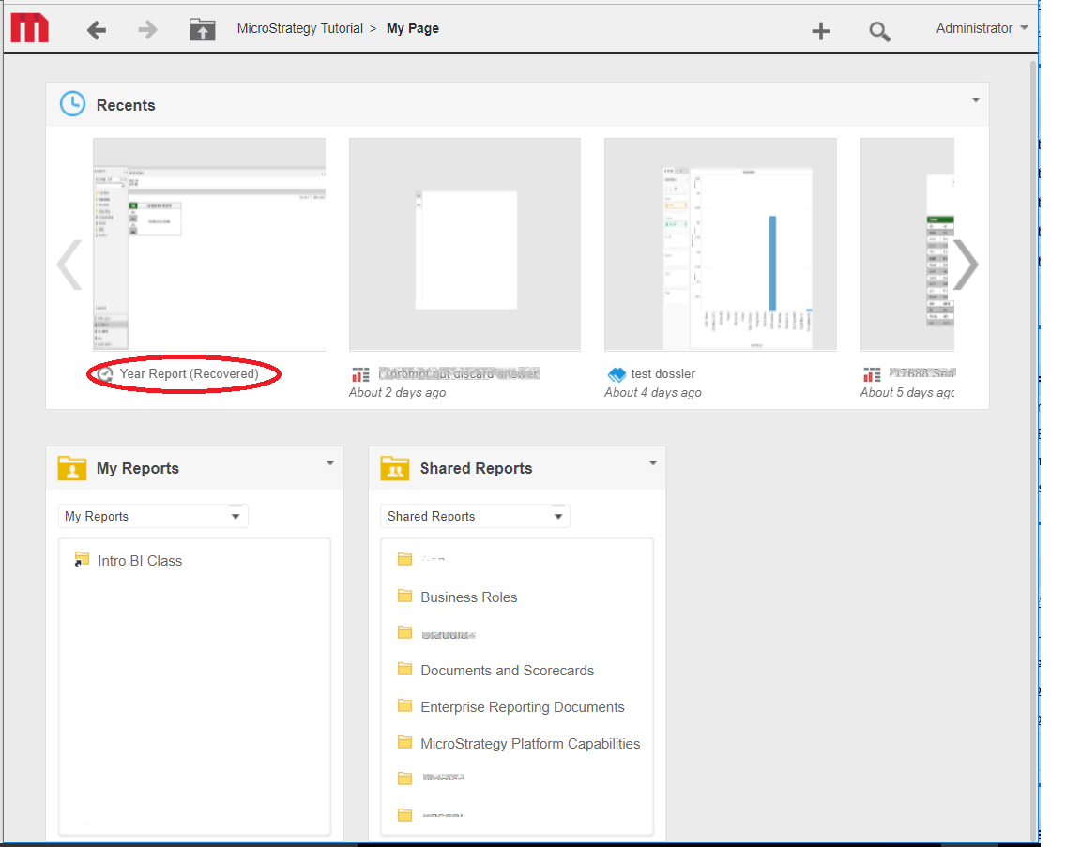This screenshot has height=847, width=1081.
Task: Click the 'About 2 days ago' text
Action: coord(397,392)
